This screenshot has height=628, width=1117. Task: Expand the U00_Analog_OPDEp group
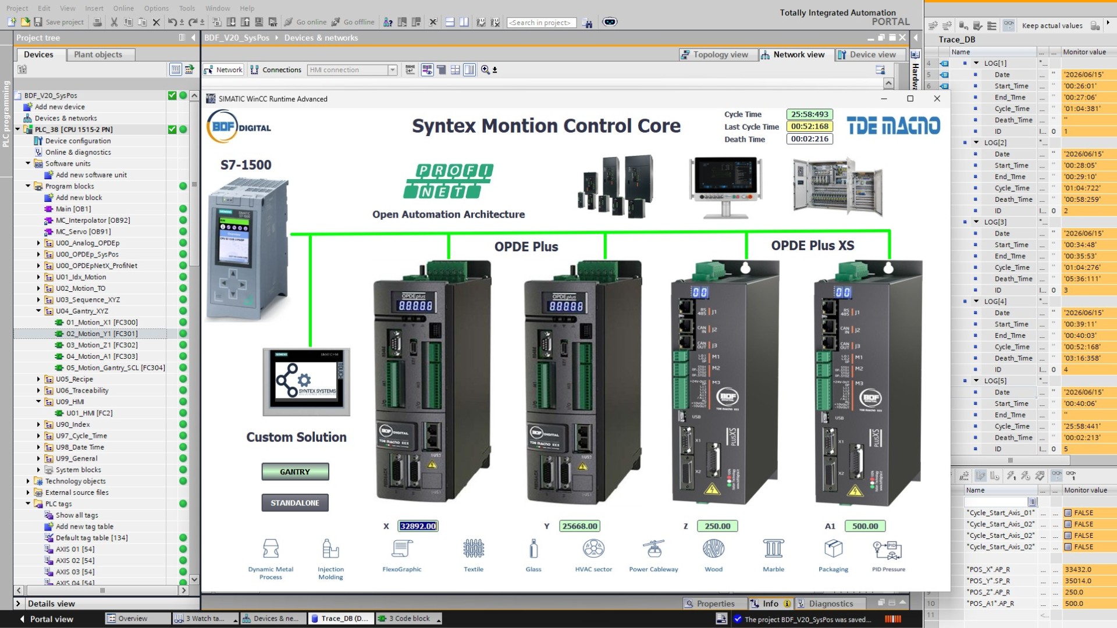point(38,243)
